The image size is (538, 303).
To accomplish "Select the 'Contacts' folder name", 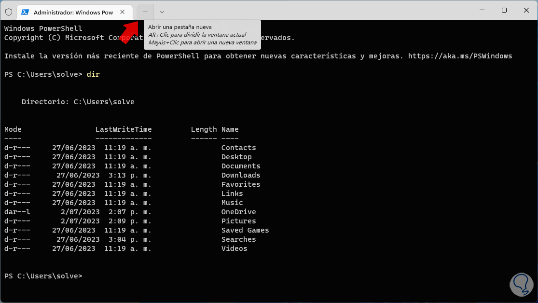I will [x=238, y=148].
